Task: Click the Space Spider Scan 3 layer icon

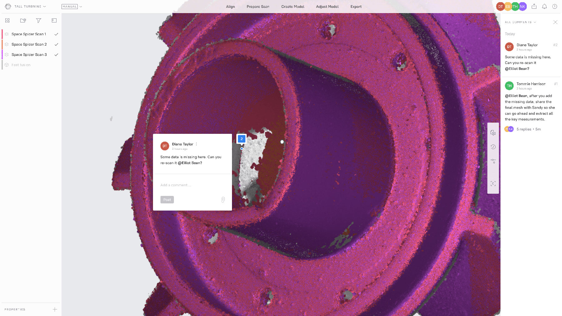Action: pyautogui.click(x=7, y=55)
